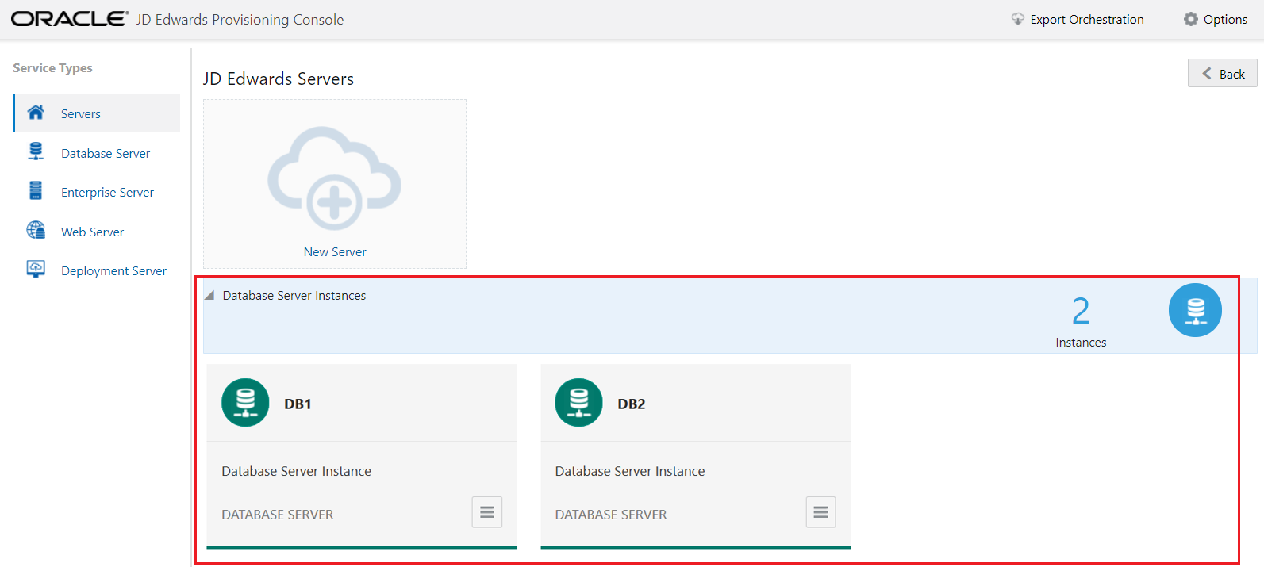Select Servers in Service Types menu
Screen dimensions: 1264x567
[x=97, y=113]
